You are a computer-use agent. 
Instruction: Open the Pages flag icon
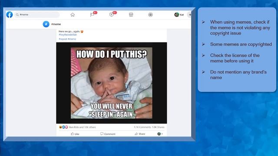pyautogui.click(x=92, y=15)
